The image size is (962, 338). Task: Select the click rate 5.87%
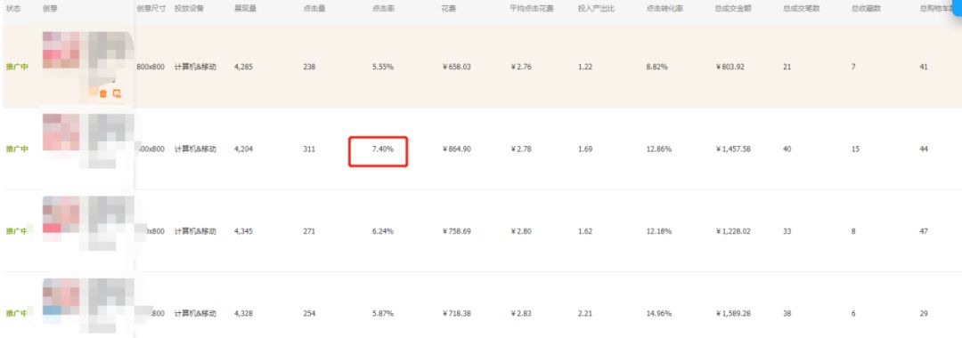coord(383,313)
